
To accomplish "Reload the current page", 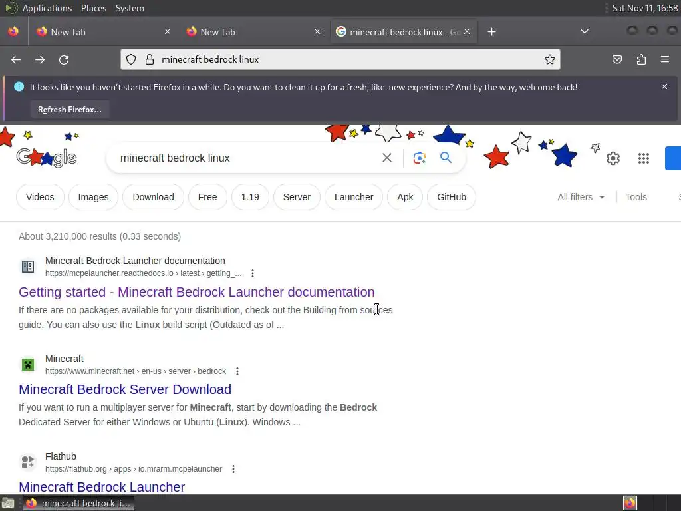I will (64, 59).
